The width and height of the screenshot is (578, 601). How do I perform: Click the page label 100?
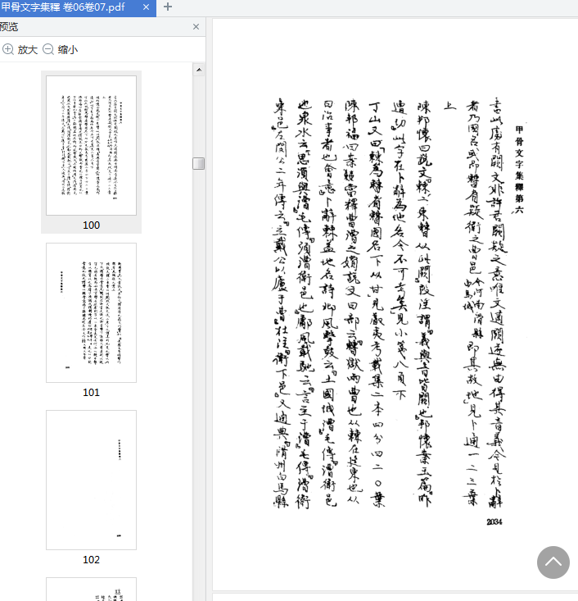pyautogui.click(x=91, y=225)
